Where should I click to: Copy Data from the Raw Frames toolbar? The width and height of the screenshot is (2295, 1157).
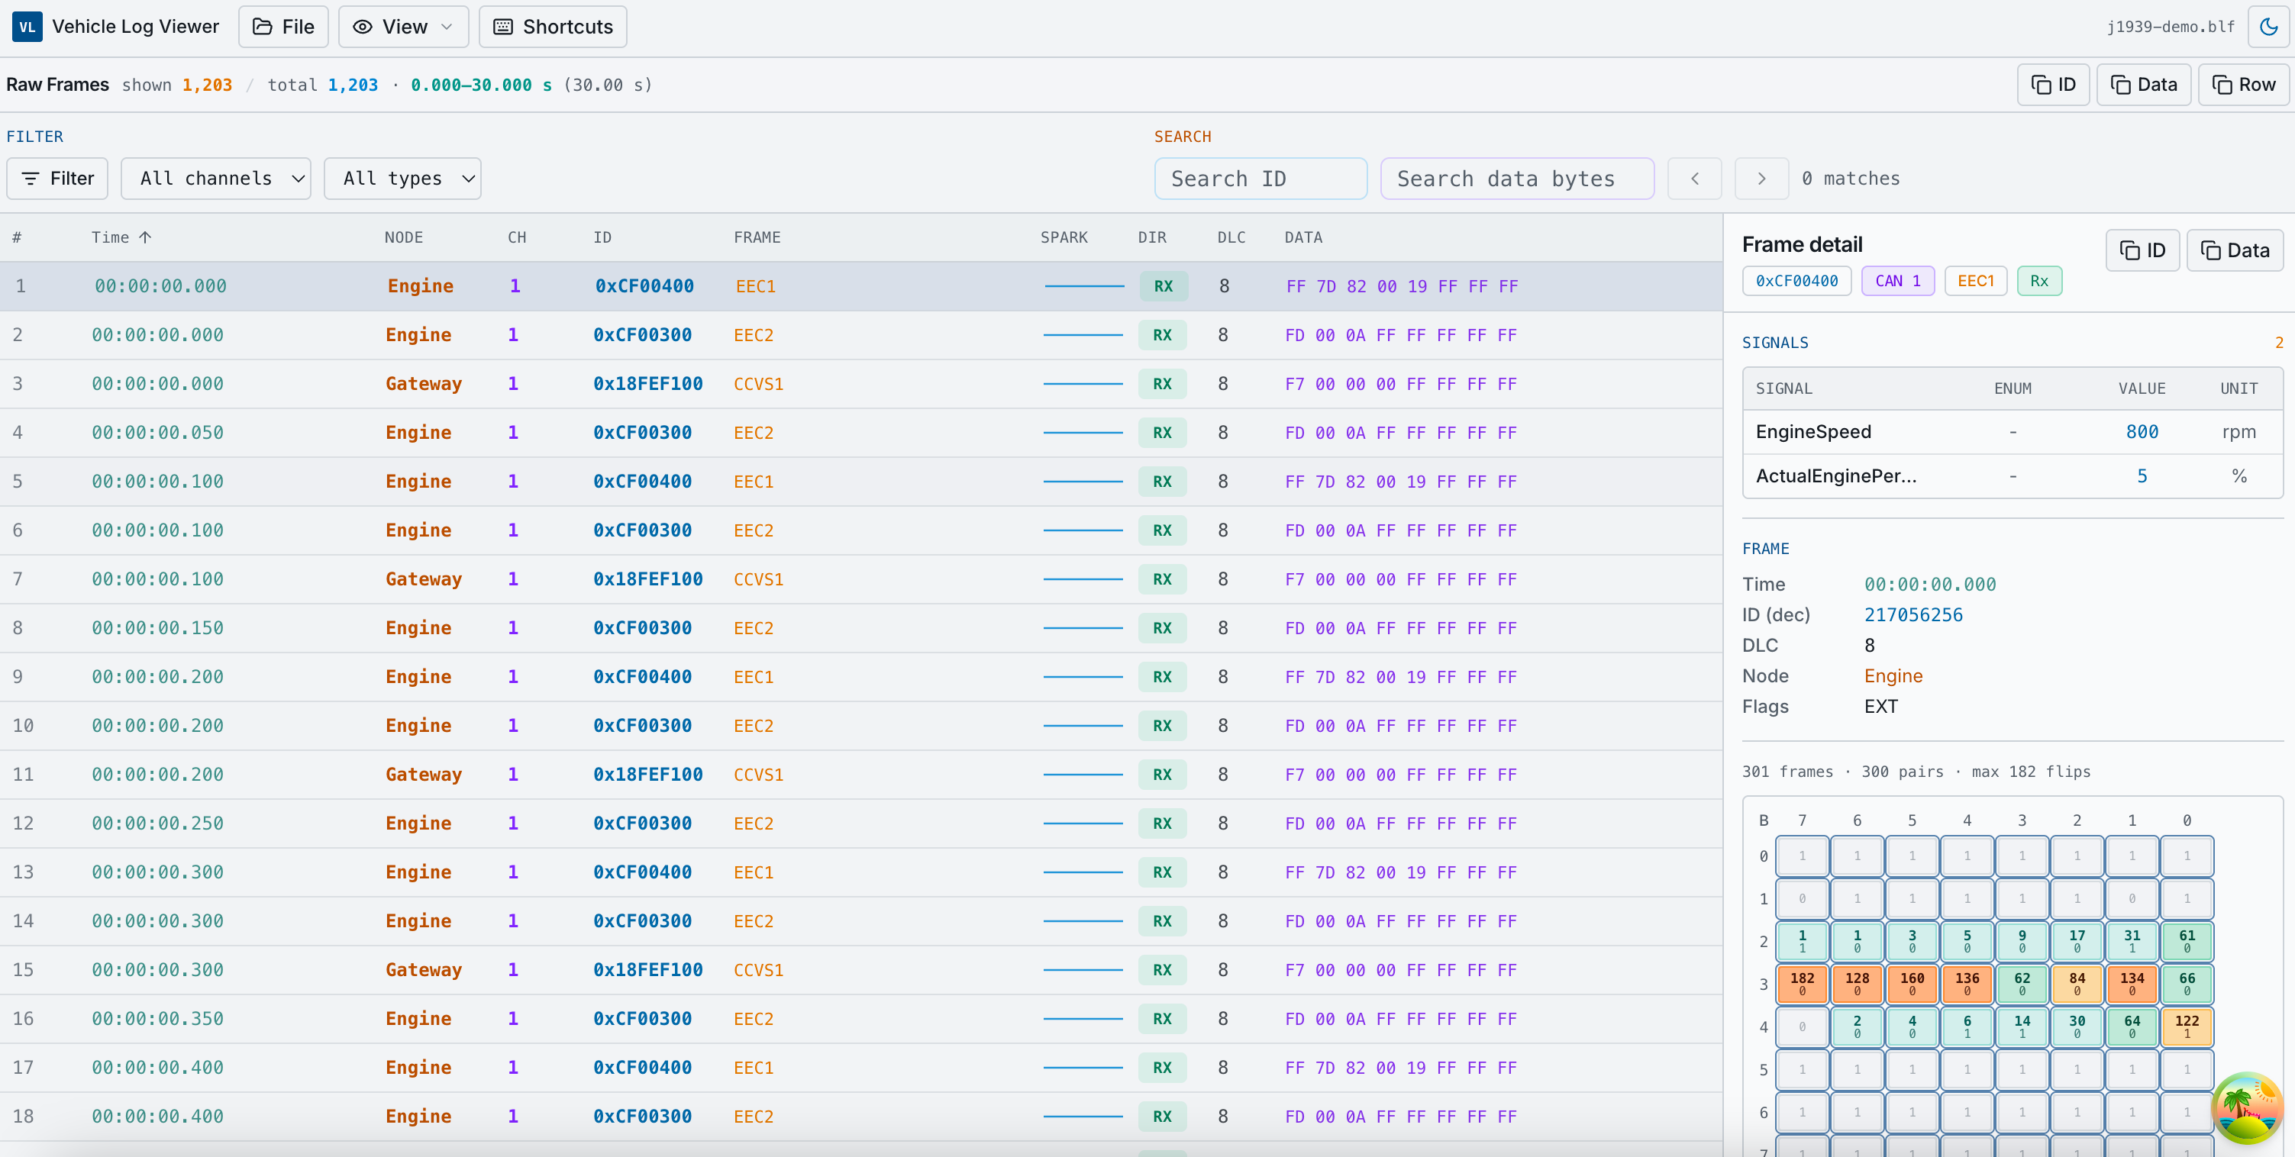coord(2144,85)
